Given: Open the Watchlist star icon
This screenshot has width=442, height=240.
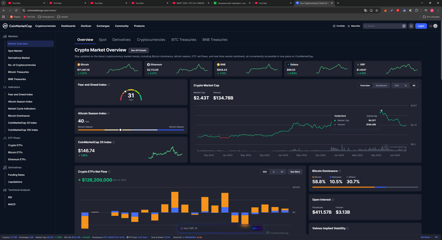Looking at the screenshot, I should [349, 26].
